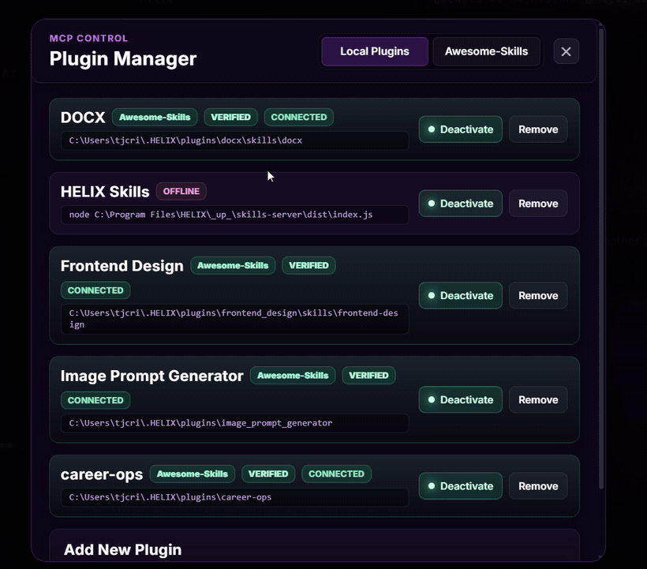Click the VERIFIED badge on Image Prompt Generator
Viewport: 647px width, 569px height.
click(x=368, y=376)
